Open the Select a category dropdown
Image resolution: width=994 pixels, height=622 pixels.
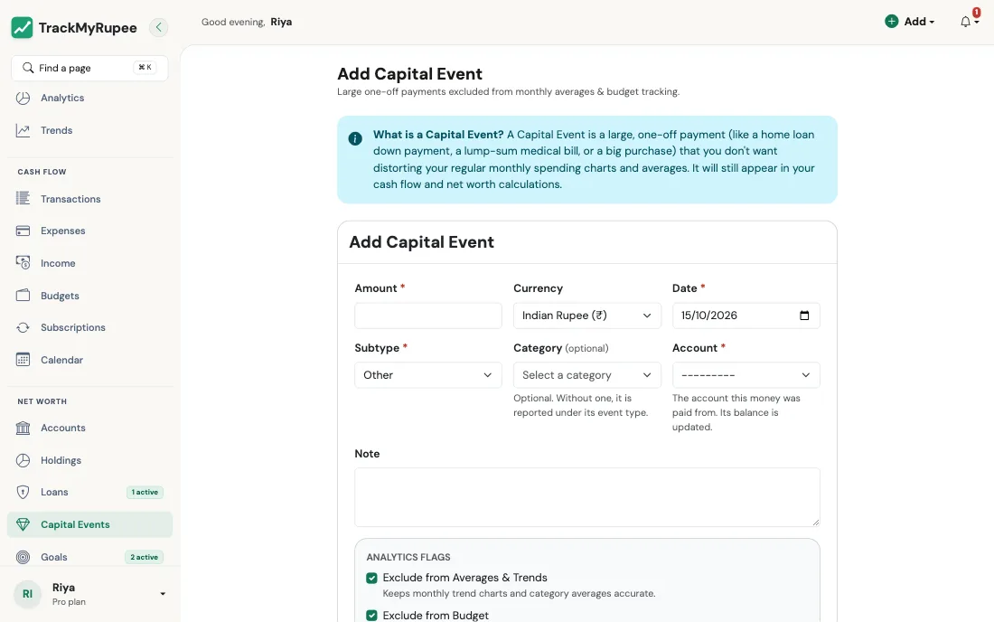[x=587, y=375]
